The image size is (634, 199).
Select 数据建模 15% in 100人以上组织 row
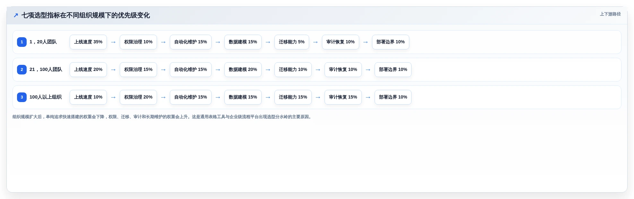pyautogui.click(x=243, y=97)
